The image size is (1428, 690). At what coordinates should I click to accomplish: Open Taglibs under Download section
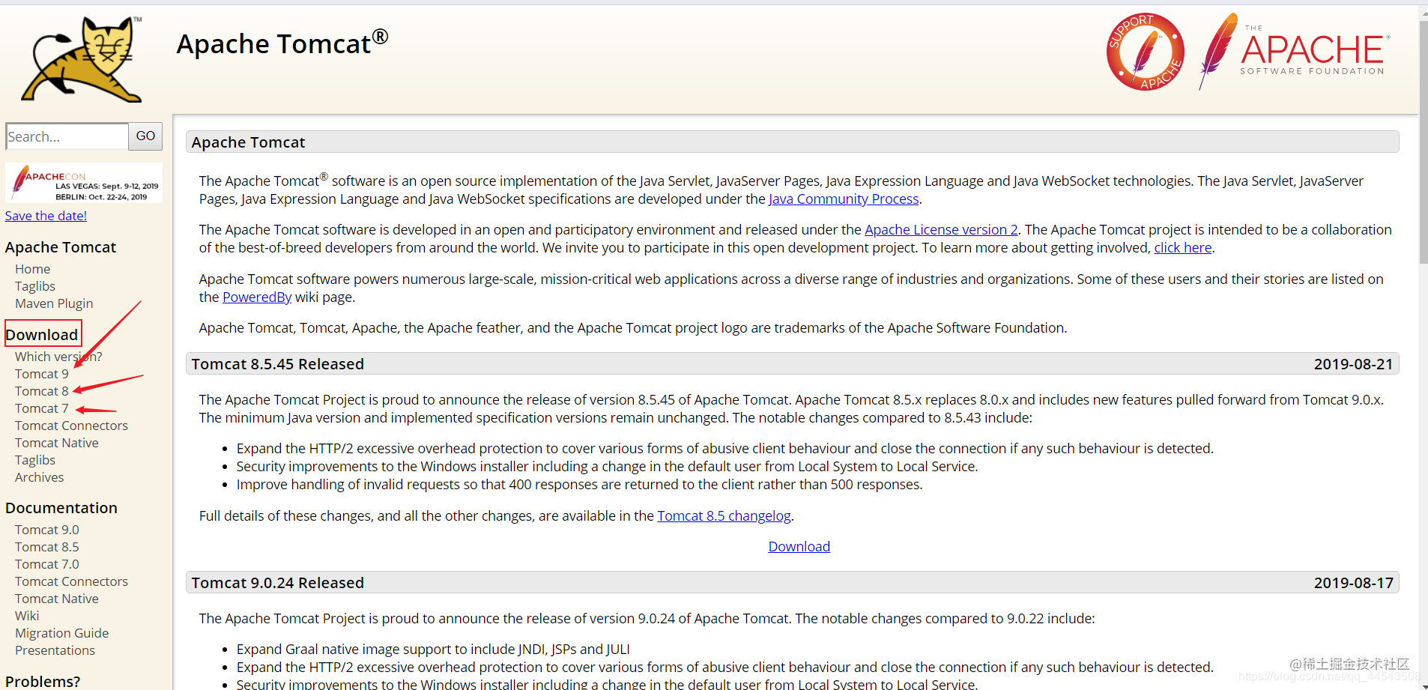tap(35, 460)
